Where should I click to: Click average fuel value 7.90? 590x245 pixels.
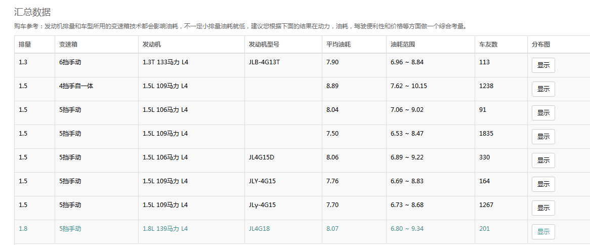tap(332, 62)
